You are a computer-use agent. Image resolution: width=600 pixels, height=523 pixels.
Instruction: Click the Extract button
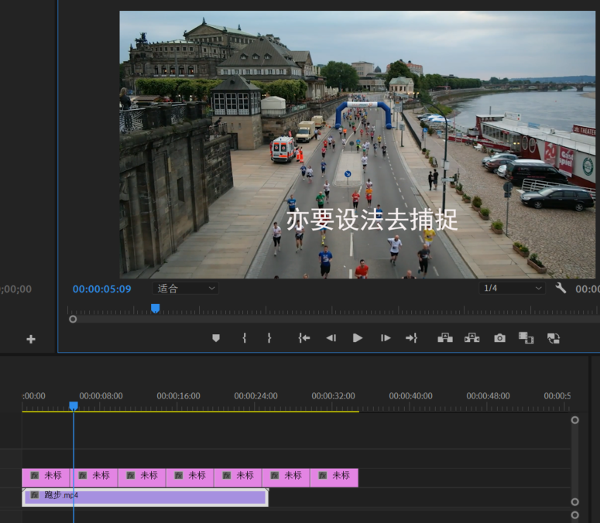click(471, 338)
